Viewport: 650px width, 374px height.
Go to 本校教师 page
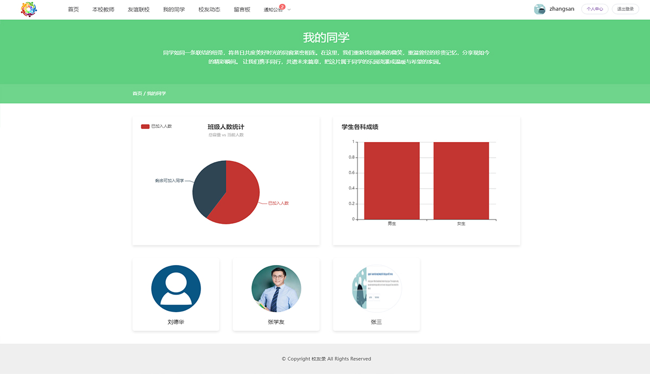pos(103,10)
